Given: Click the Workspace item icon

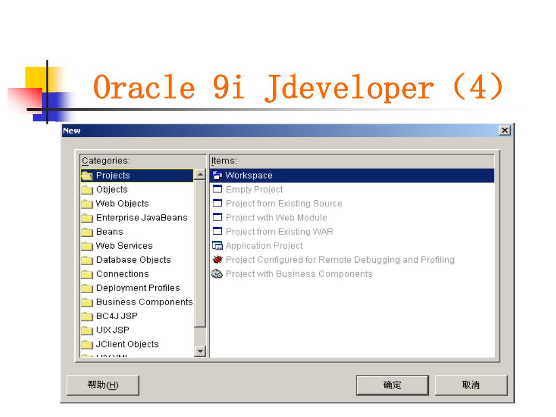Looking at the screenshot, I should pyautogui.click(x=217, y=175).
